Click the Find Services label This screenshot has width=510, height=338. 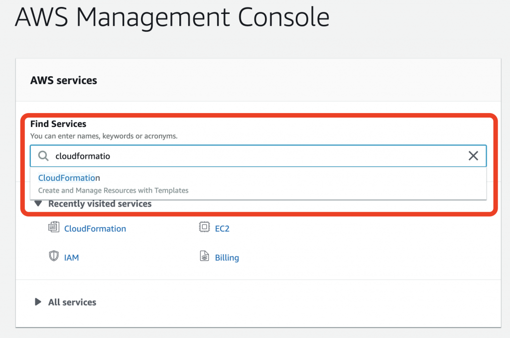click(x=58, y=124)
